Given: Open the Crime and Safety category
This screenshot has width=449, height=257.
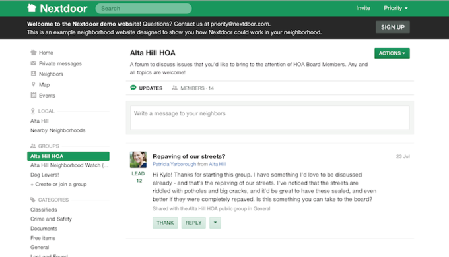Looking at the screenshot, I should (51, 219).
